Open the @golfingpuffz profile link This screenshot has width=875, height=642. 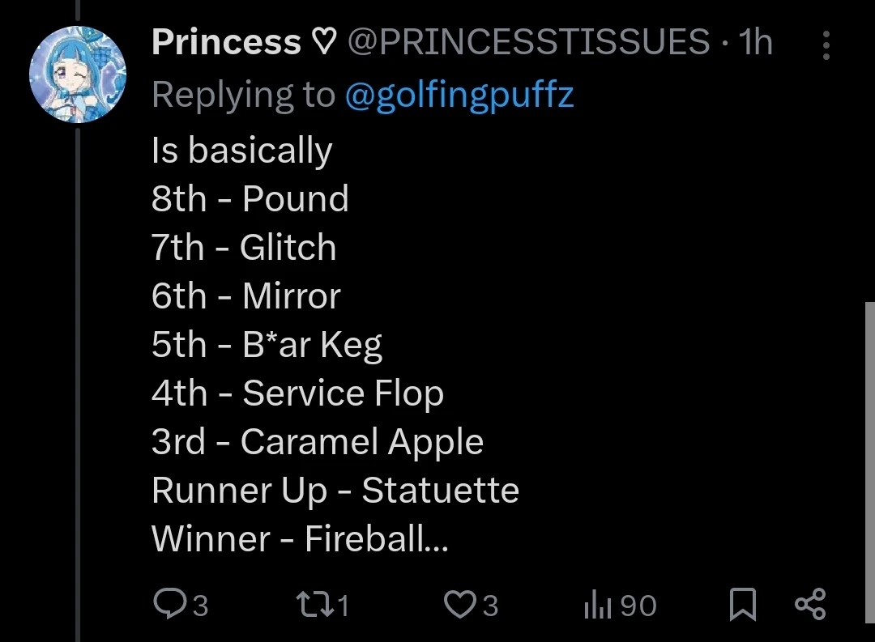click(459, 94)
